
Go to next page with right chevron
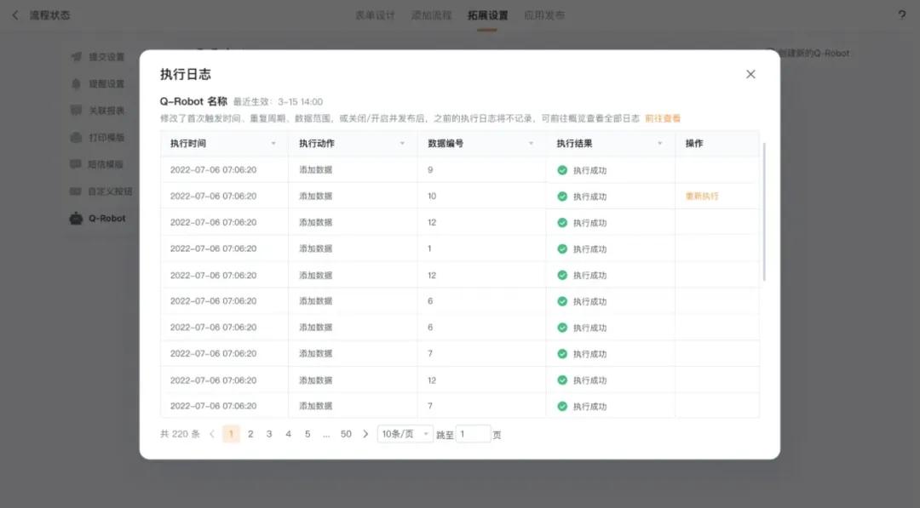(365, 434)
